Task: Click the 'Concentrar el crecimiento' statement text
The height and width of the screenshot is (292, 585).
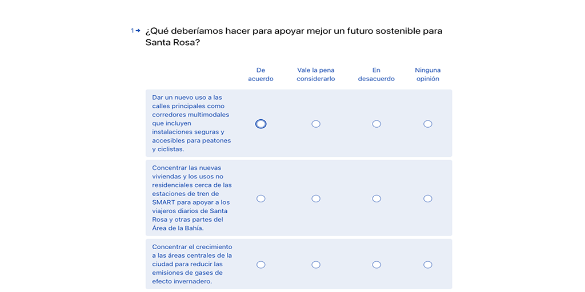Action: pyautogui.click(x=192, y=264)
